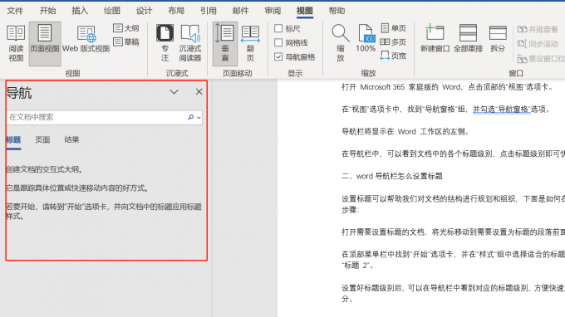Launch Immersive Reader (沉浸式阅读器)
The height and width of the screenshot is (317, 565).
190,43
